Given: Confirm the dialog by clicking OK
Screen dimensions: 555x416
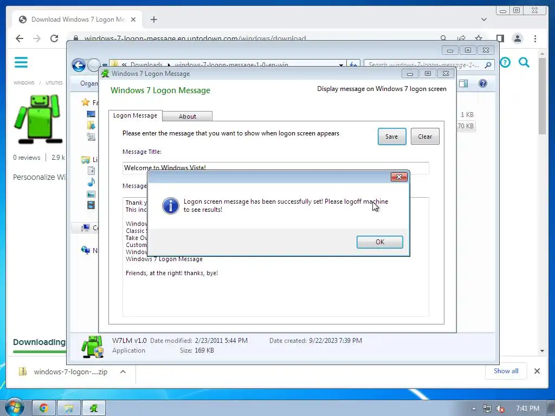Looking at the screenshot, I should (x=379, y=242).
